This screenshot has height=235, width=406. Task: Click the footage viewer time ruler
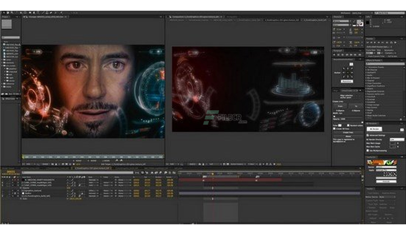click(x=93, y=156)
